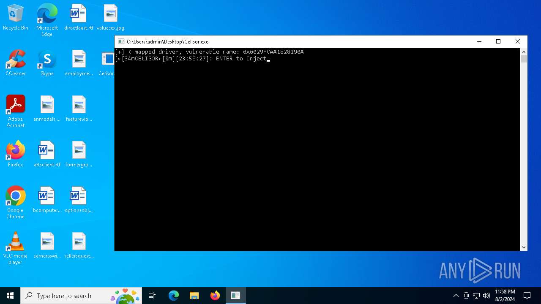
Task: Select the bcomputer... Word document icon
Action: click(x=47, y=200)
